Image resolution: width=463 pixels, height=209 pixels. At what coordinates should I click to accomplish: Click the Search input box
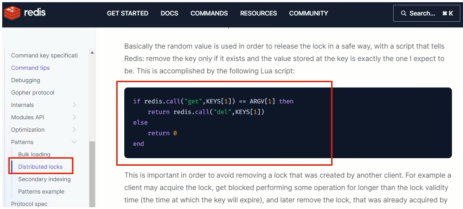pyautogui.click(x=426, y=13)
